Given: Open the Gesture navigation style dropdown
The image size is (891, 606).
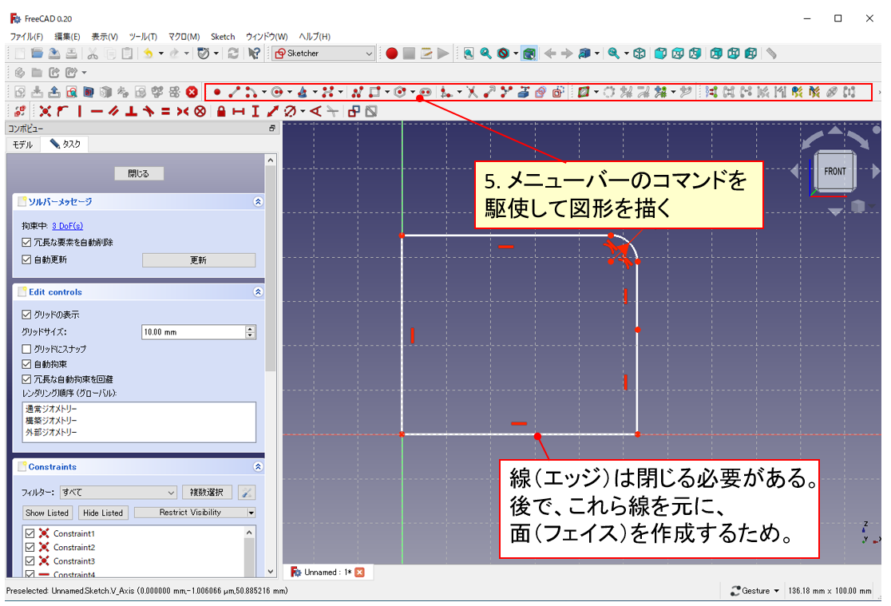Looking at the screenshot, I should [754, 591].
